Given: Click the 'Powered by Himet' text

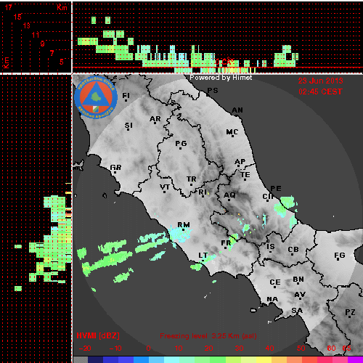Looking at the screenshot, I should point(221,78).
